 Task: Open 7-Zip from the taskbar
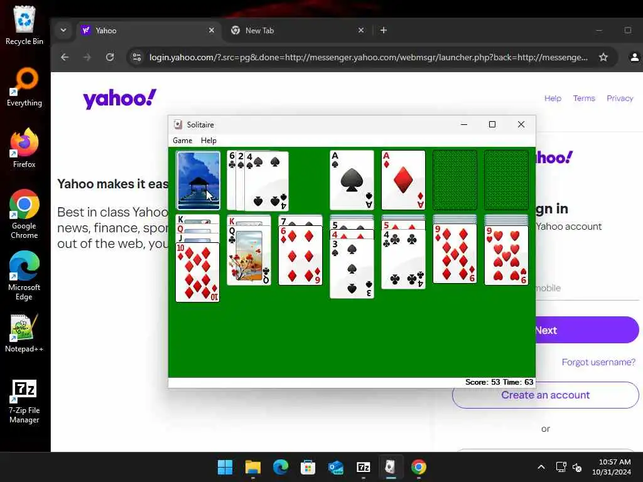(x=364, y=467)
